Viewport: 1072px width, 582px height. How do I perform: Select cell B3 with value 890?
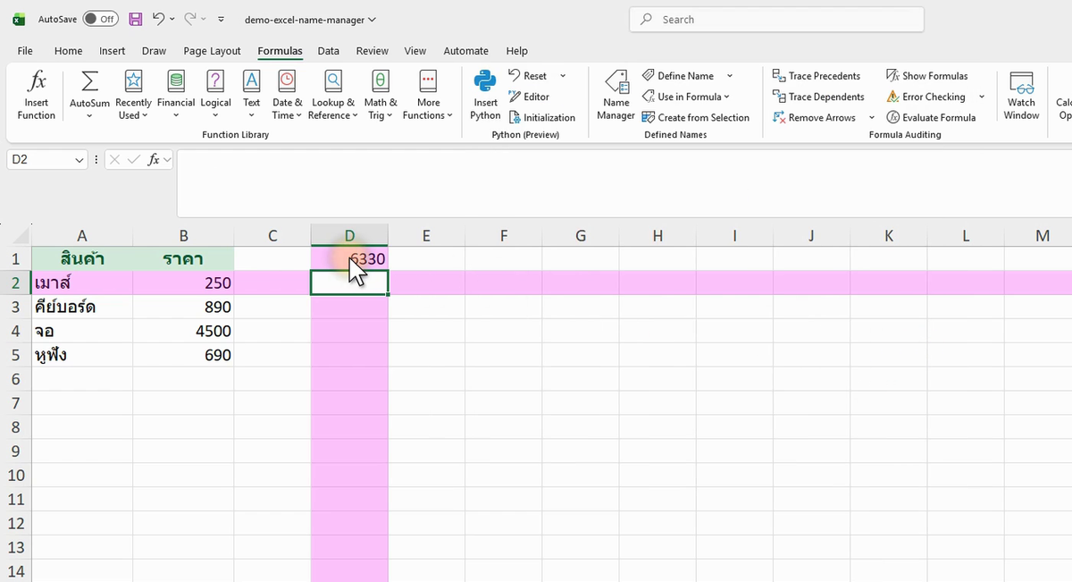click(x=183, y=308)
